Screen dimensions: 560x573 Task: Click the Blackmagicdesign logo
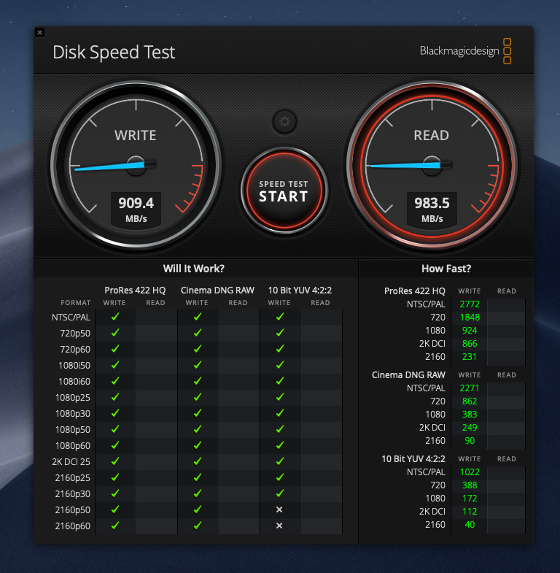(x=465, y=51)
